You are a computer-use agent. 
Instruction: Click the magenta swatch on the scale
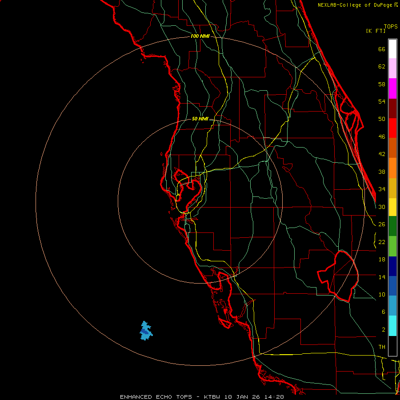click(392, 88)
